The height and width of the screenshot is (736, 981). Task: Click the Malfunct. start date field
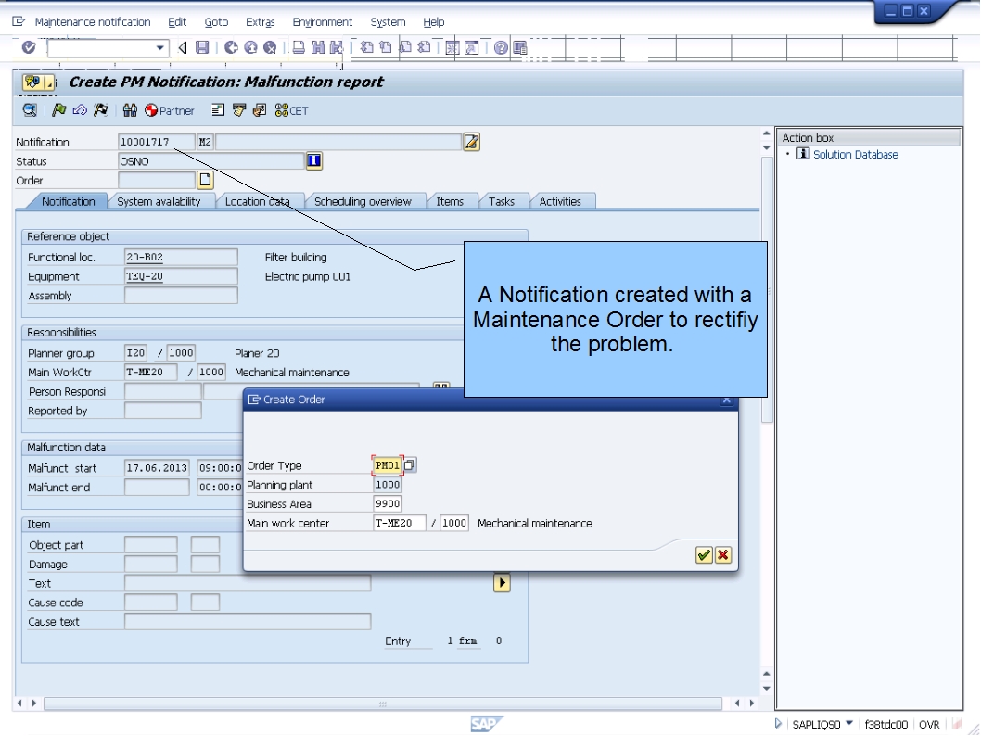click(x=157, y=468)
